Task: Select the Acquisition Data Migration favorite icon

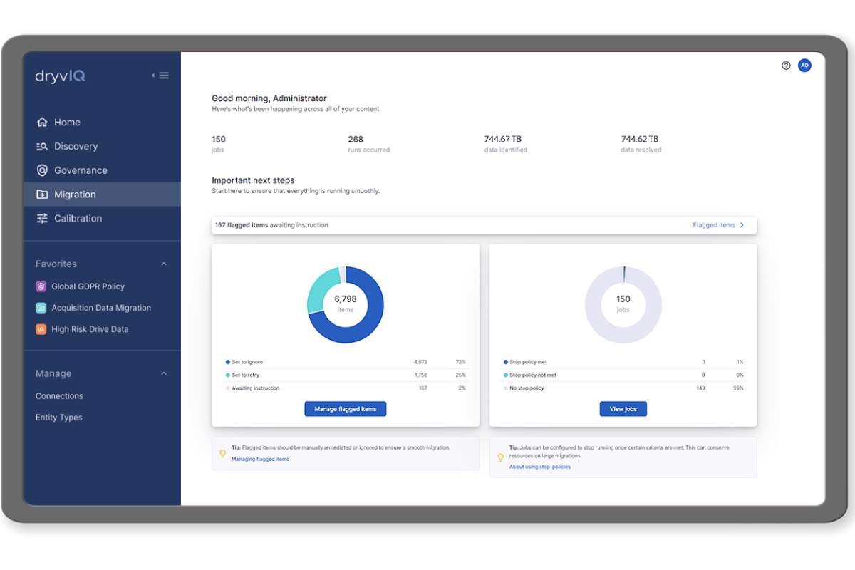Action: click(42, 307)
